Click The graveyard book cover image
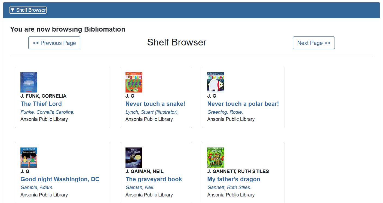This screenshot has width=383, height=203. [x=134, y=157]
